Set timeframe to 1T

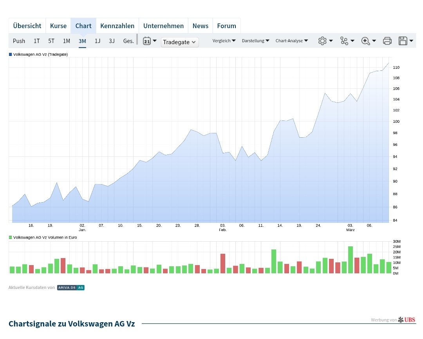37,41
